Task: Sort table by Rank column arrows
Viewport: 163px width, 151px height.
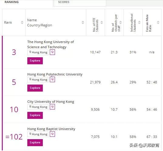Action: point(22,22)
